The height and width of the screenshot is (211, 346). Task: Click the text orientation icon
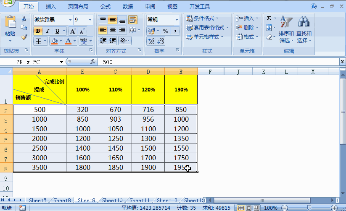click(123, 41)
